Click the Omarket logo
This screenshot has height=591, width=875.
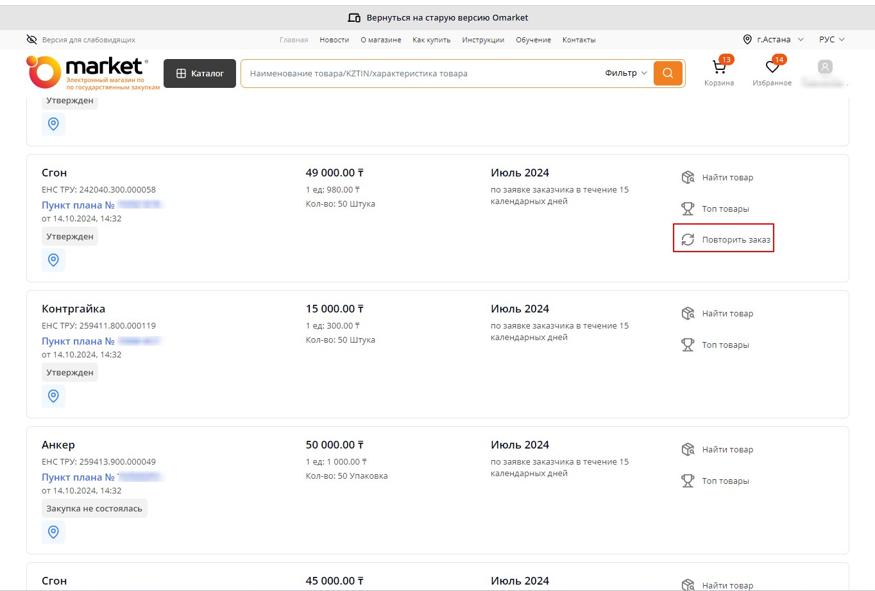(88, 73)
